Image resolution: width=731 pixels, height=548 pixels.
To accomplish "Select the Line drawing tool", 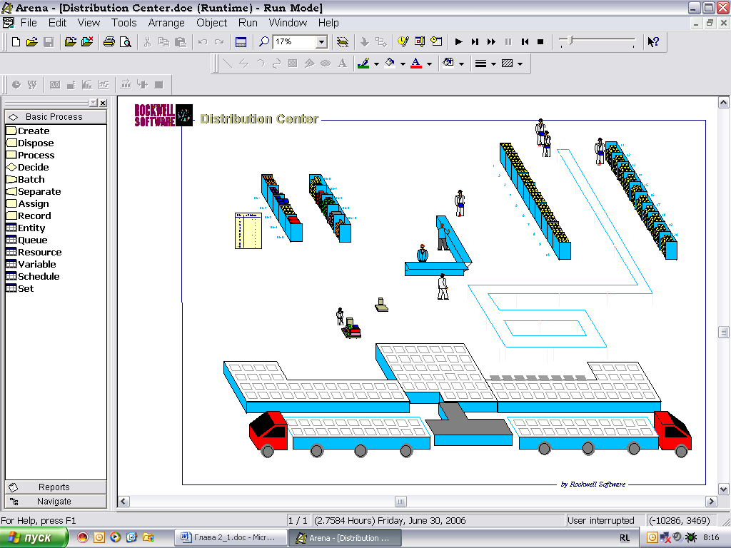I will [228, 64].
